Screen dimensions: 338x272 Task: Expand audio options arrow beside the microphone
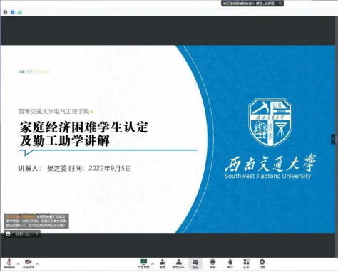[x=18, y=263]
